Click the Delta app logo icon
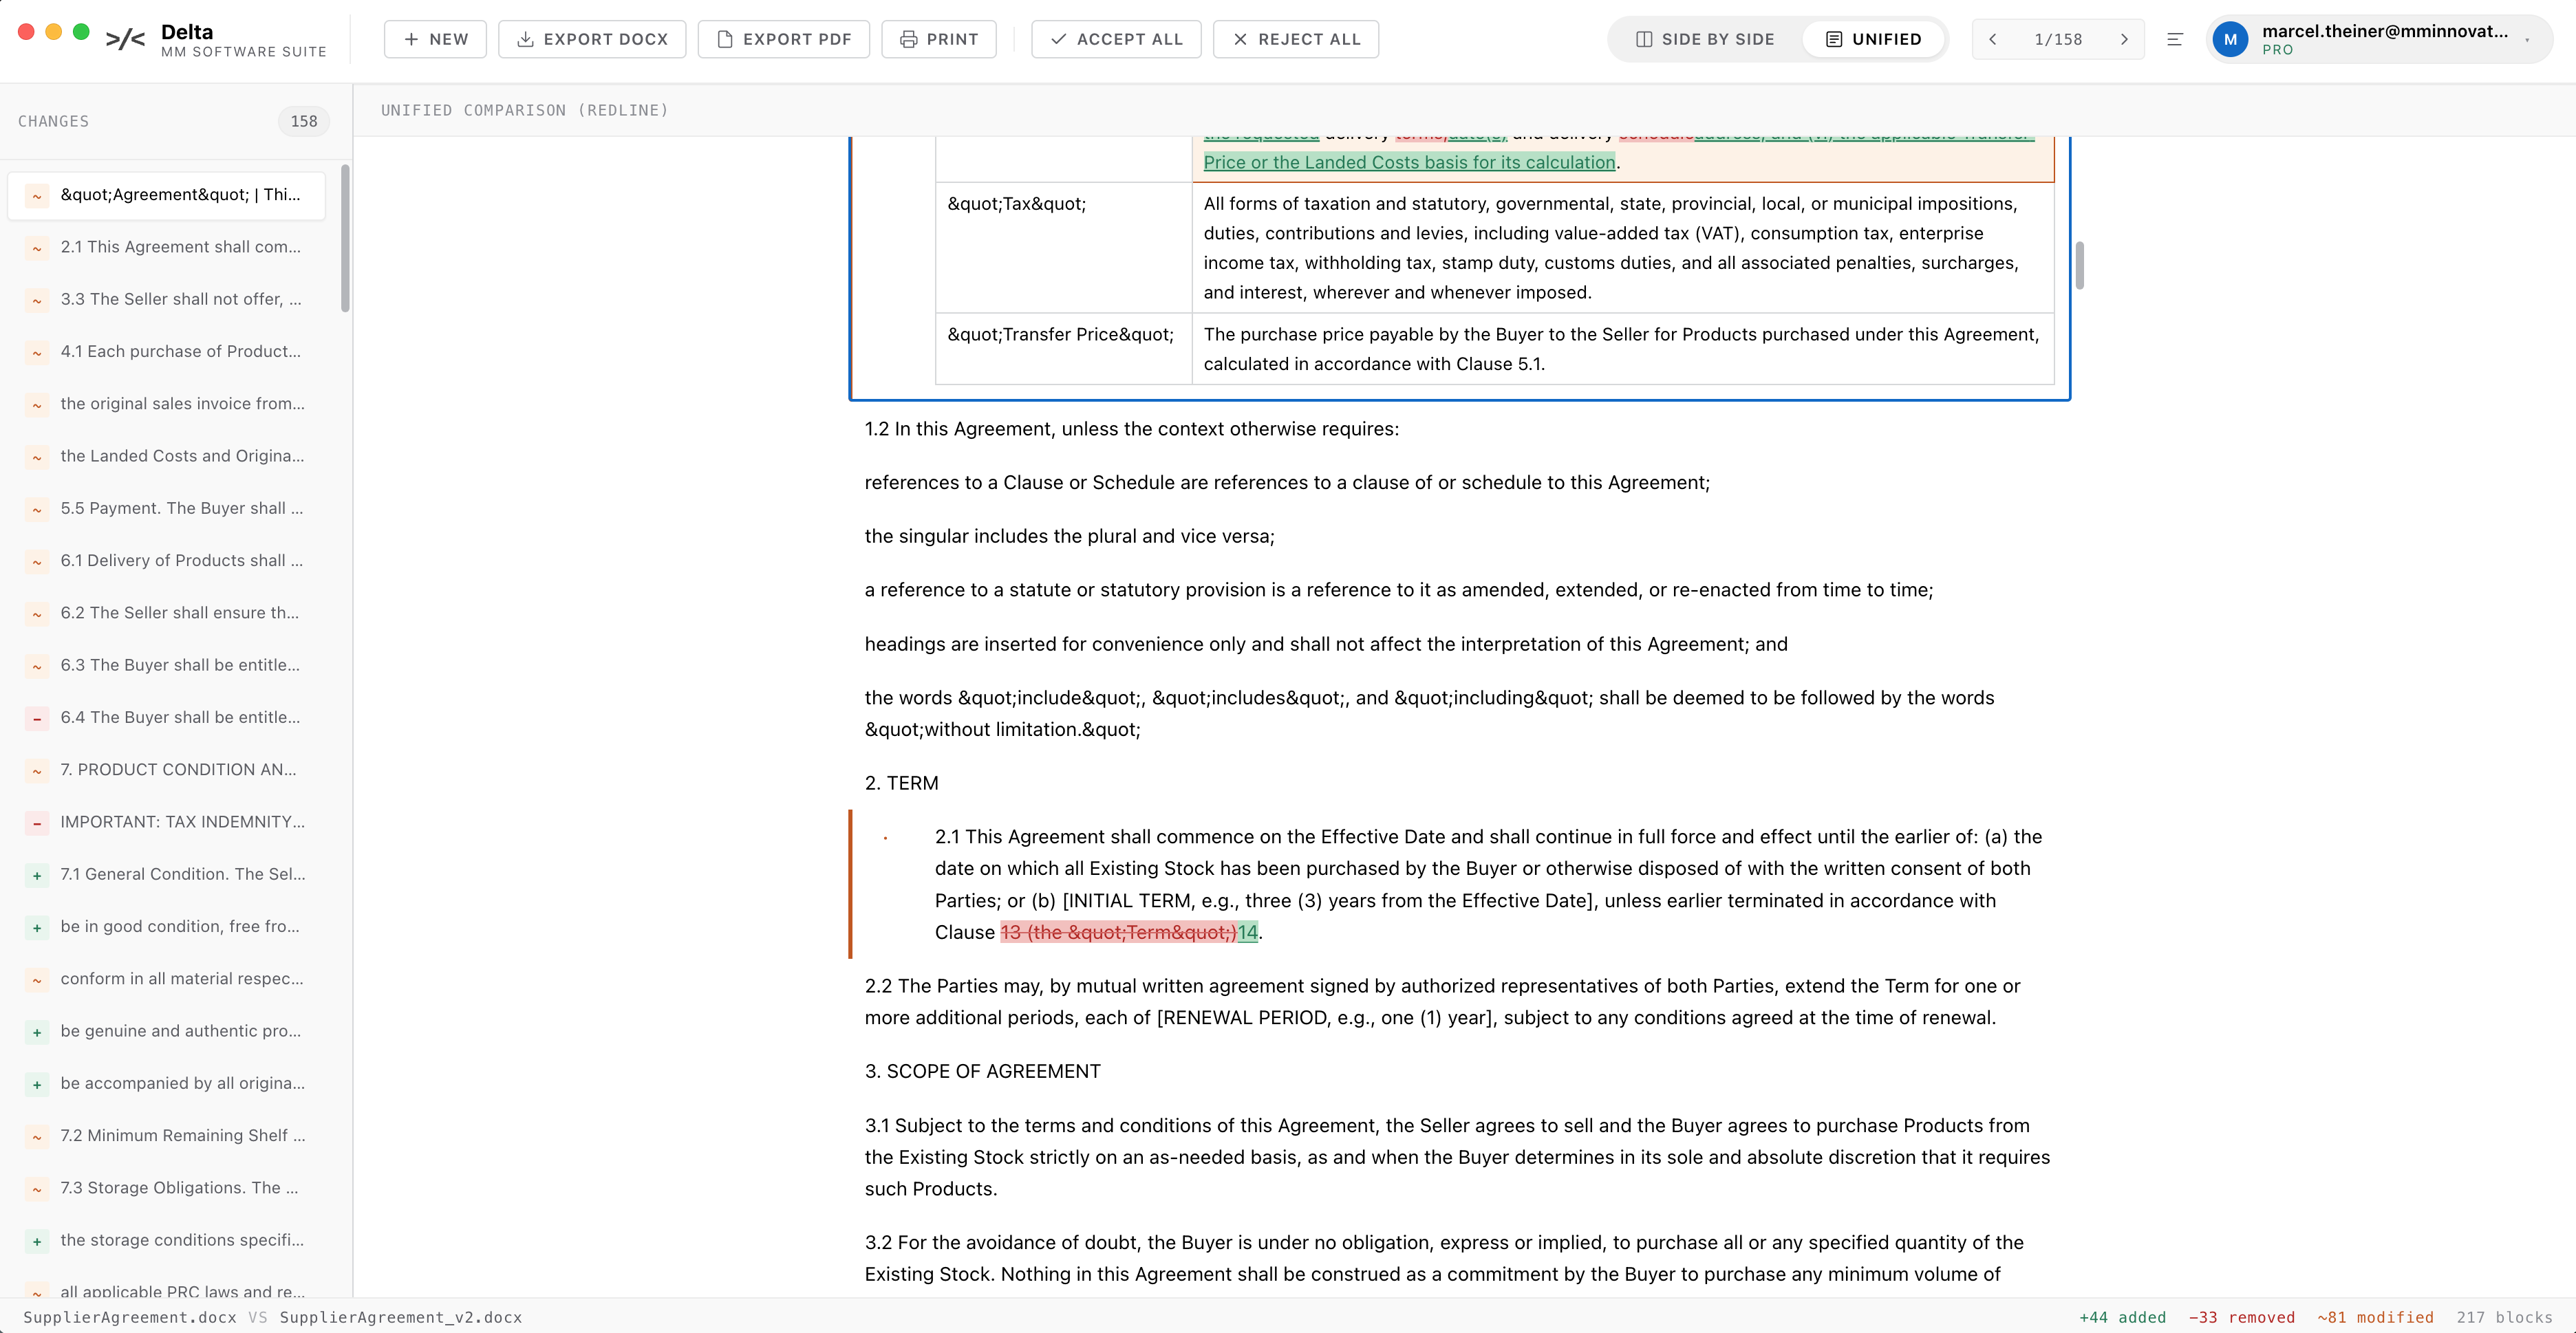 tap(125, 39)
